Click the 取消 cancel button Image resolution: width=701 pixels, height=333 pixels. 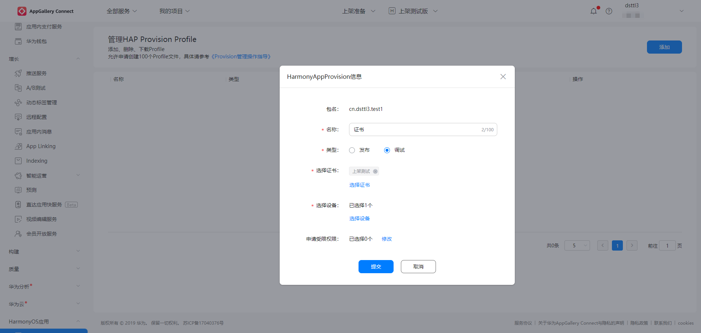418,267
